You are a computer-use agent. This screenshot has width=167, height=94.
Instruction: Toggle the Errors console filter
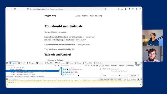click(101, 79)
